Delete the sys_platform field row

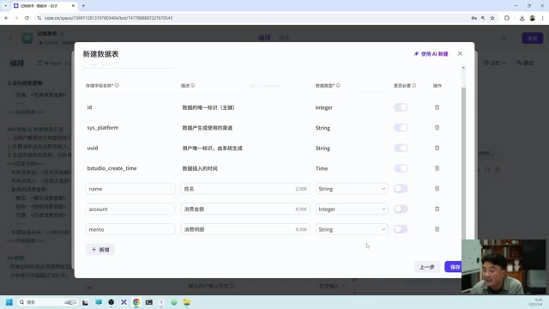tap(437, 128)
